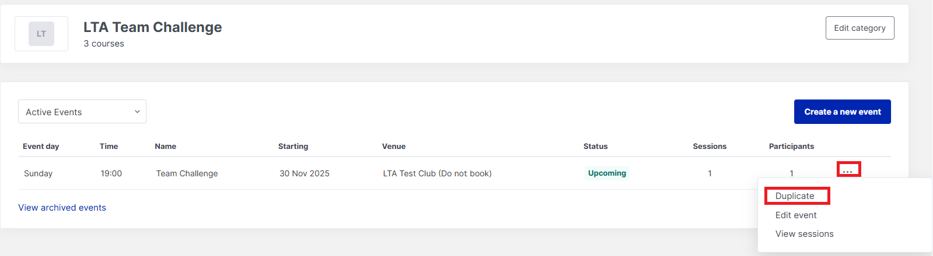933x256 pixels.
Task: Click the LTA Test Club venue cell
Action: [x=437, y=173]
